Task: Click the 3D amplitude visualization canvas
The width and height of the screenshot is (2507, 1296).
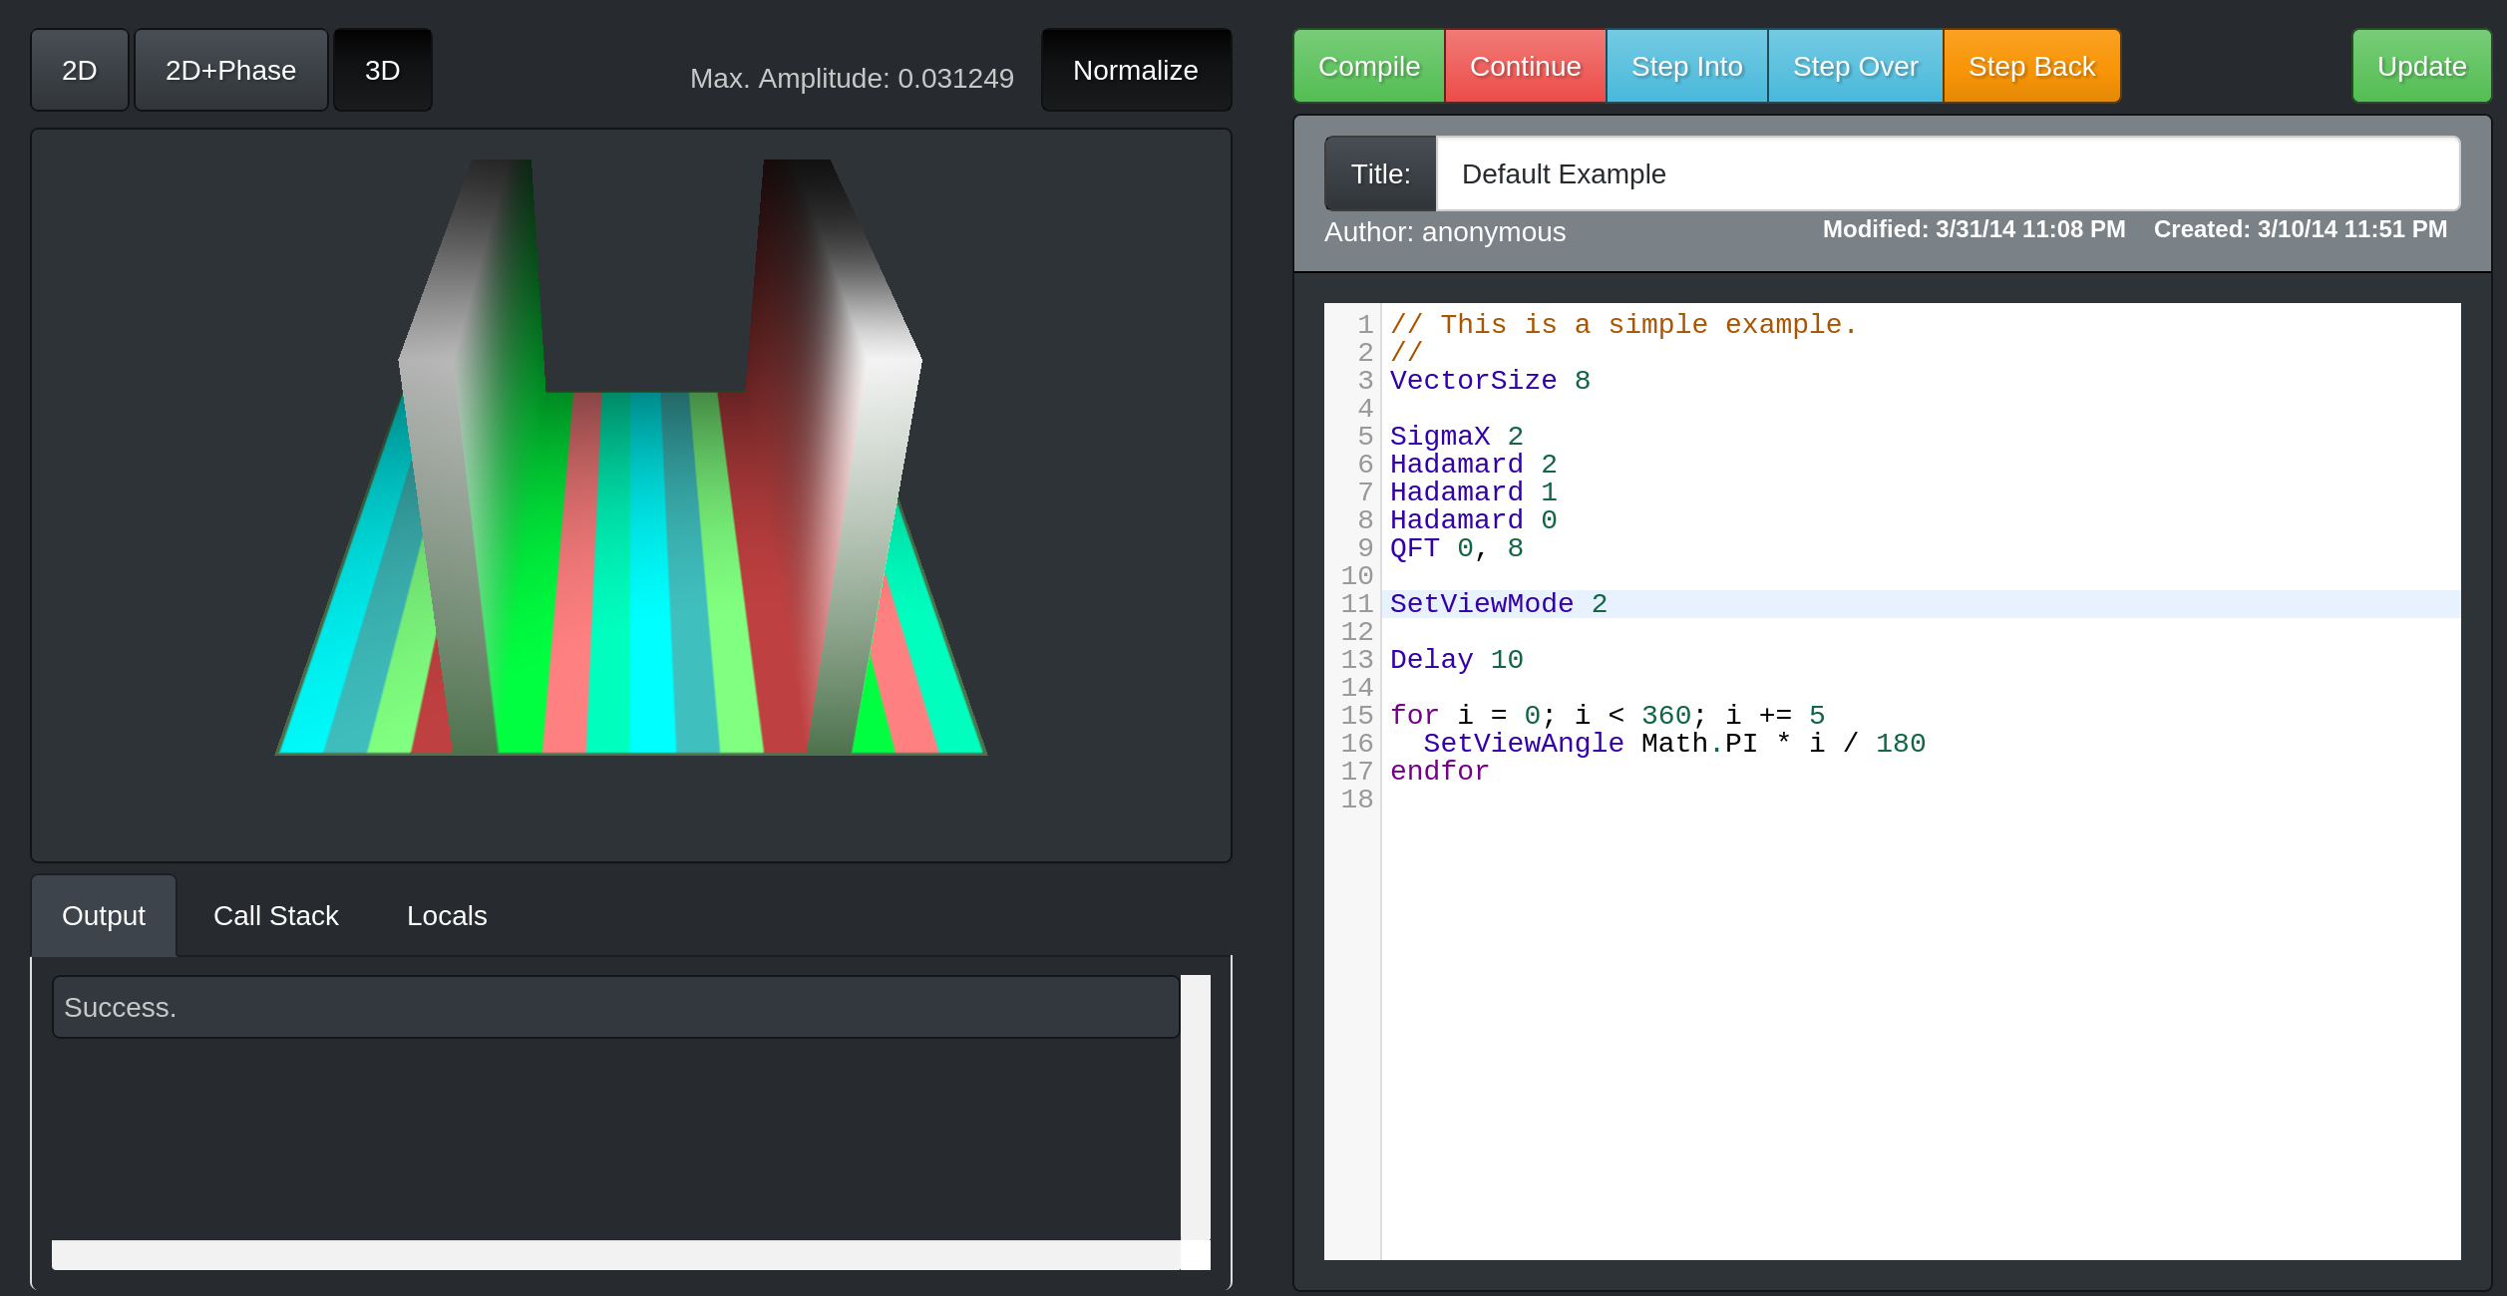Action: click(631, 495)
